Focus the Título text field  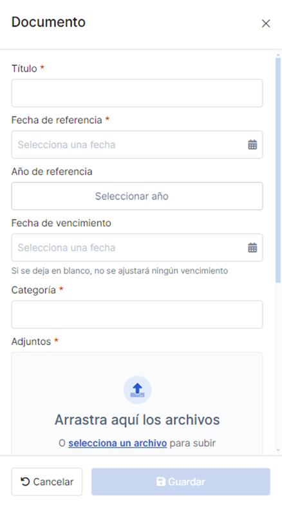(137, 93)
